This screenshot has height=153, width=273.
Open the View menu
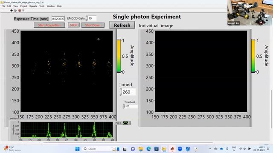pos(15,6)
